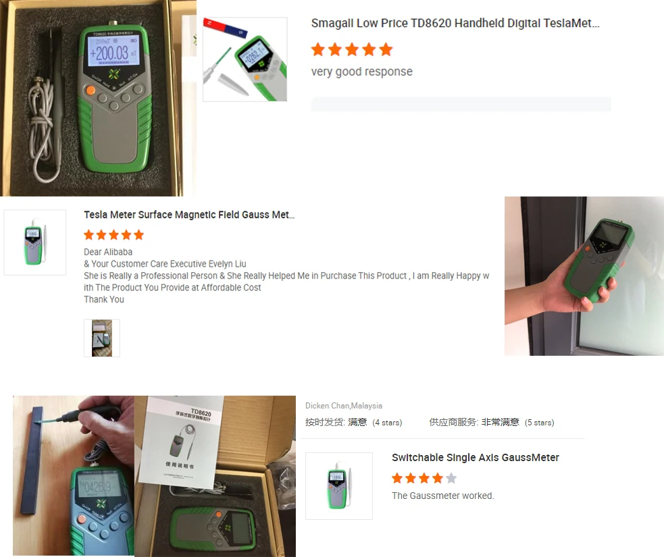664x557 pixels.
Task: Open the Switchable Single Axis GaussMeter title
Action: click(x=475, y=458)
